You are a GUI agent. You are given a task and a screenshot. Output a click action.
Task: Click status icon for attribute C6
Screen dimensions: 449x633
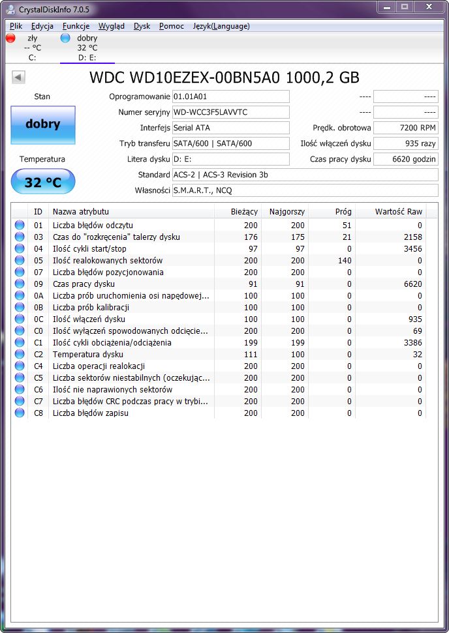coord(20,389)
